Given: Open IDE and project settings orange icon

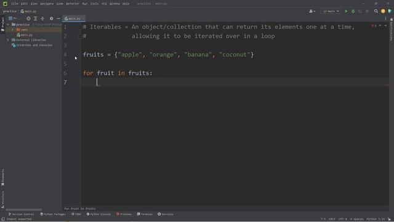Looking at the screenshot, I should [383, 11].
